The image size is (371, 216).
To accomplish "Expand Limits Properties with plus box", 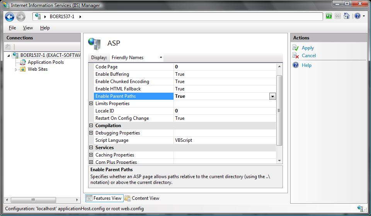I will 91,104.
